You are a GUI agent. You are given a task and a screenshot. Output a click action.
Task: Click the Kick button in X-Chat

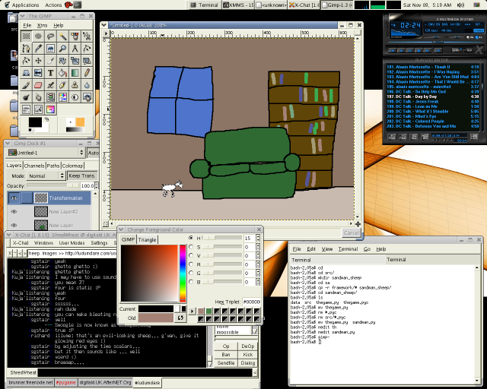click(x=247, y=355)
